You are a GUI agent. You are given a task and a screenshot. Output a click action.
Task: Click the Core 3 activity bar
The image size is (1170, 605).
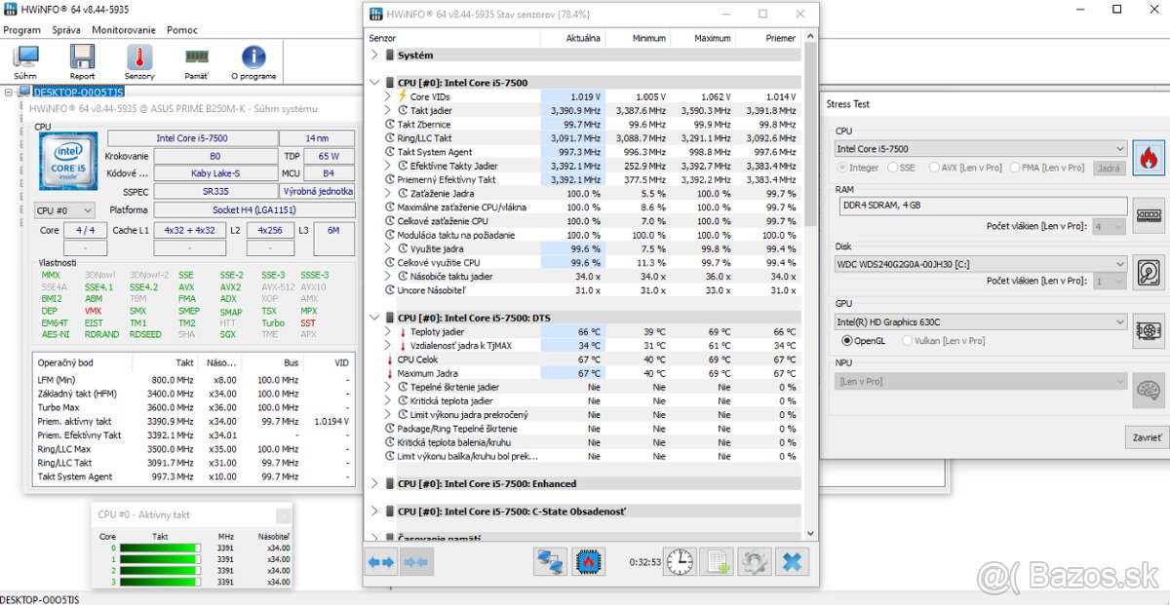pos(159,582)
